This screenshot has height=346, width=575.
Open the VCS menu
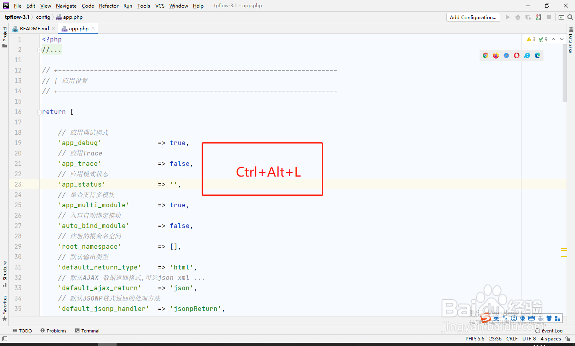160,6
